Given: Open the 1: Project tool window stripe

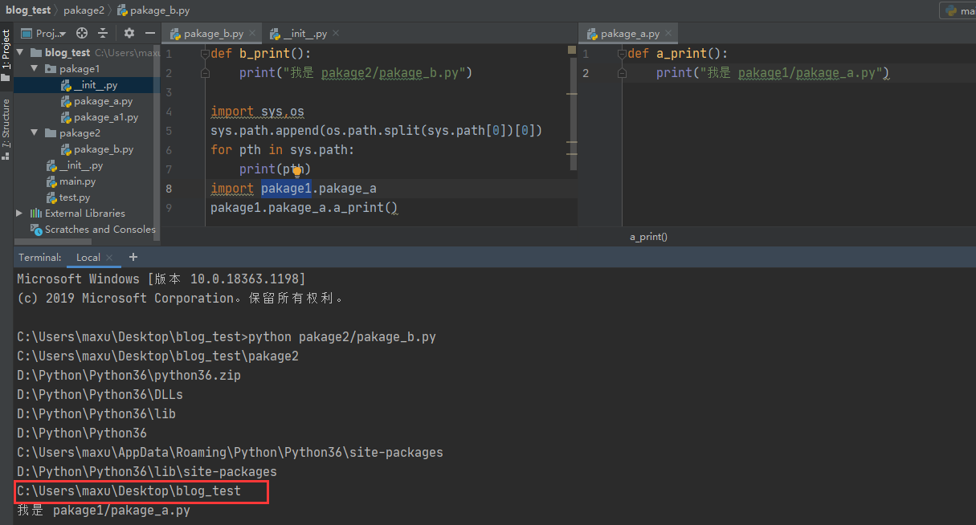Looking at the screenshot, I should [6, 55].
